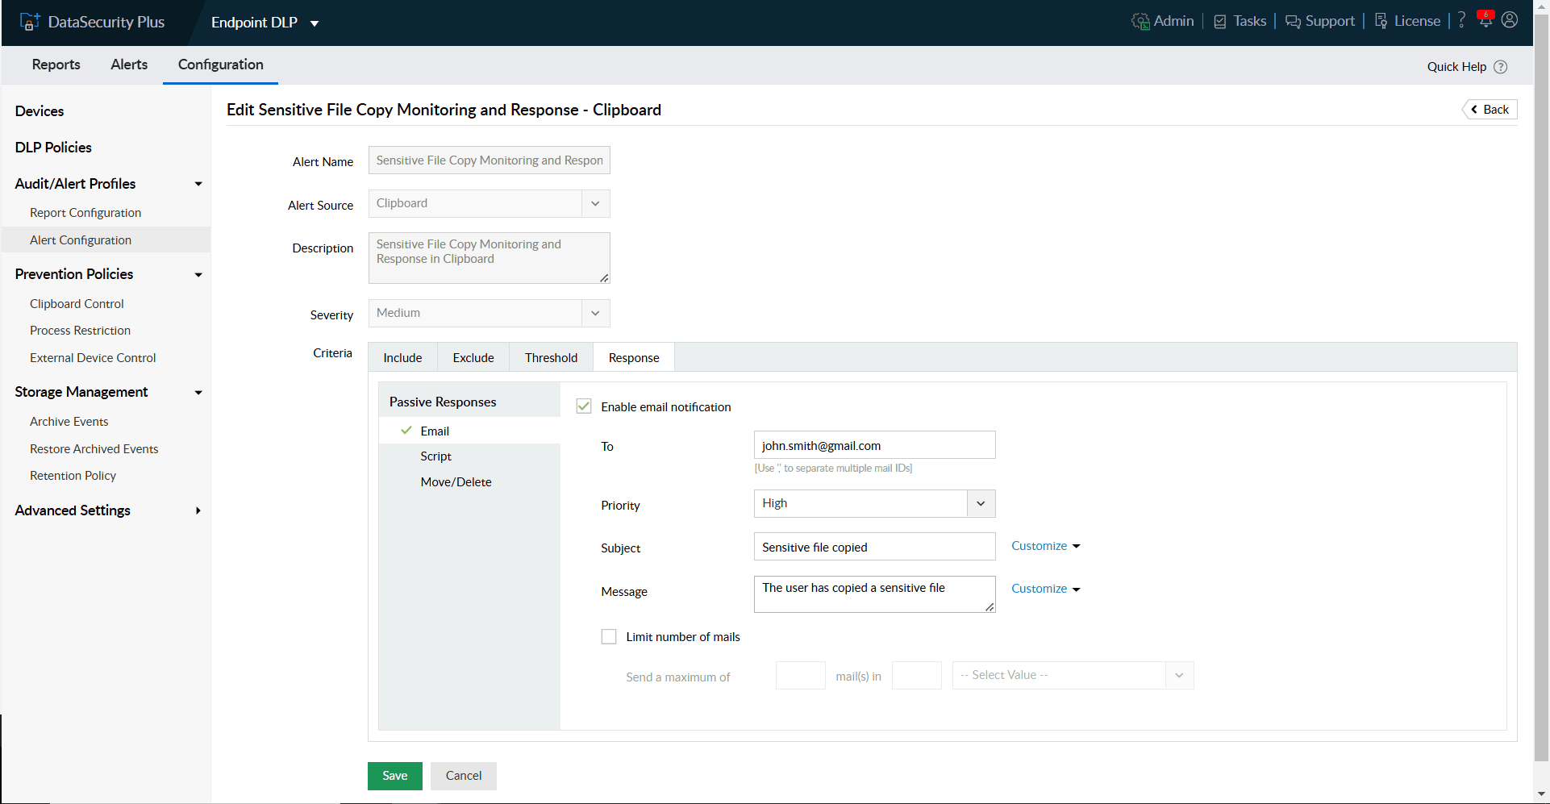Collapse the Prevention Policies section

198,274
